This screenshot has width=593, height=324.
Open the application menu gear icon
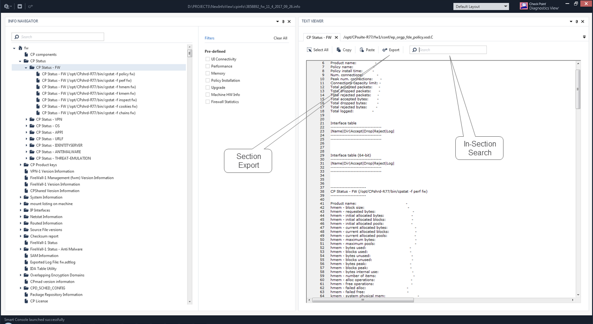click(8, 6)
